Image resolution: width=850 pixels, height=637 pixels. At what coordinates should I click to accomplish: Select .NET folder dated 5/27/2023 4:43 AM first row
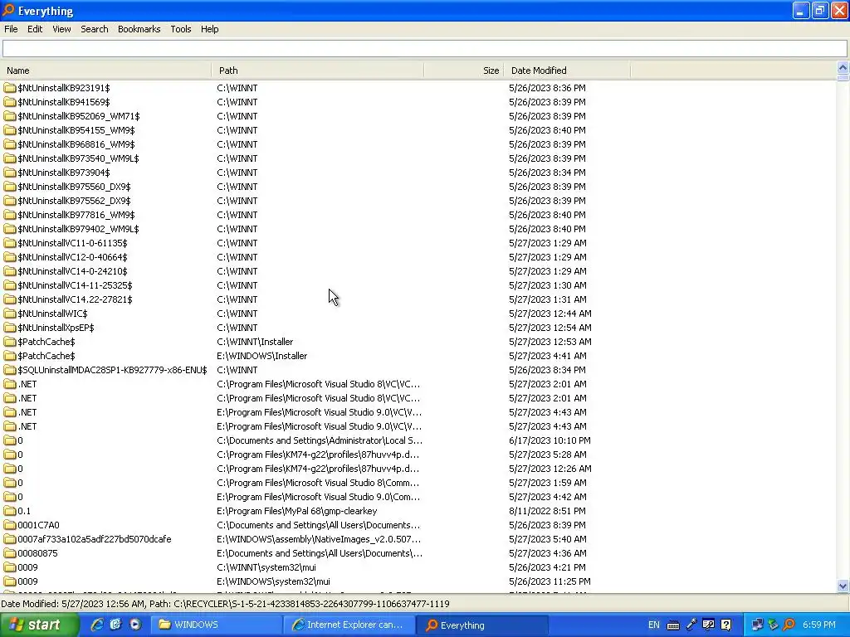pos(27,412)
